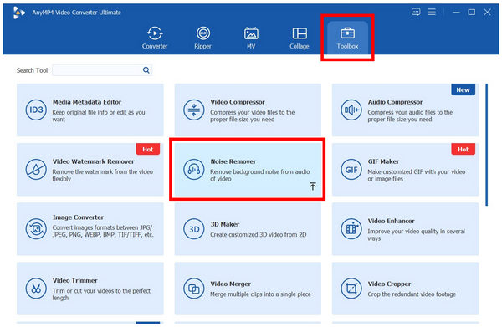
Task: Close the AnyMP4 window
Action: tap(487, 13)
